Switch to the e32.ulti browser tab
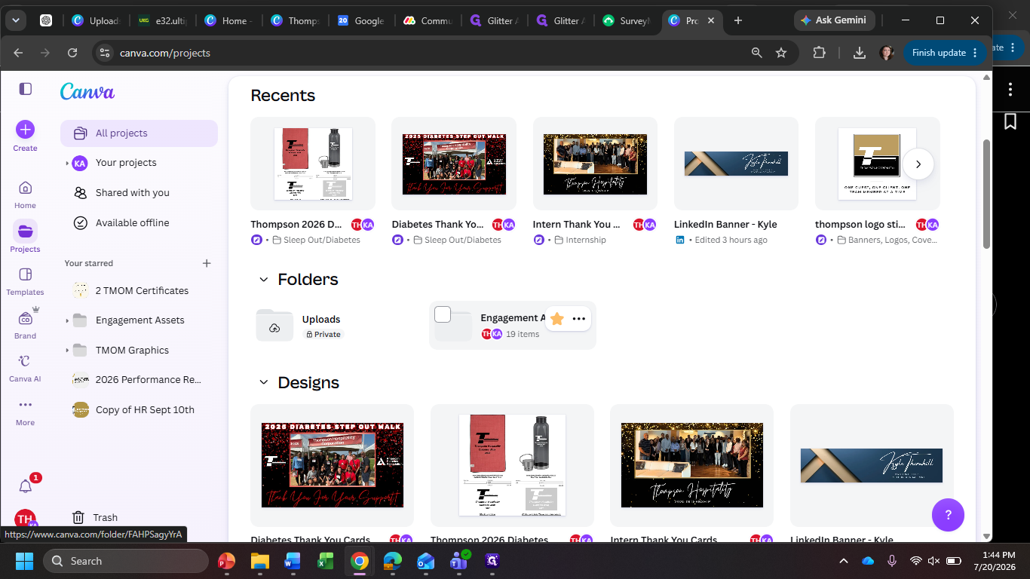Screen dimensions: 1030x579 (x=161, y=20)
